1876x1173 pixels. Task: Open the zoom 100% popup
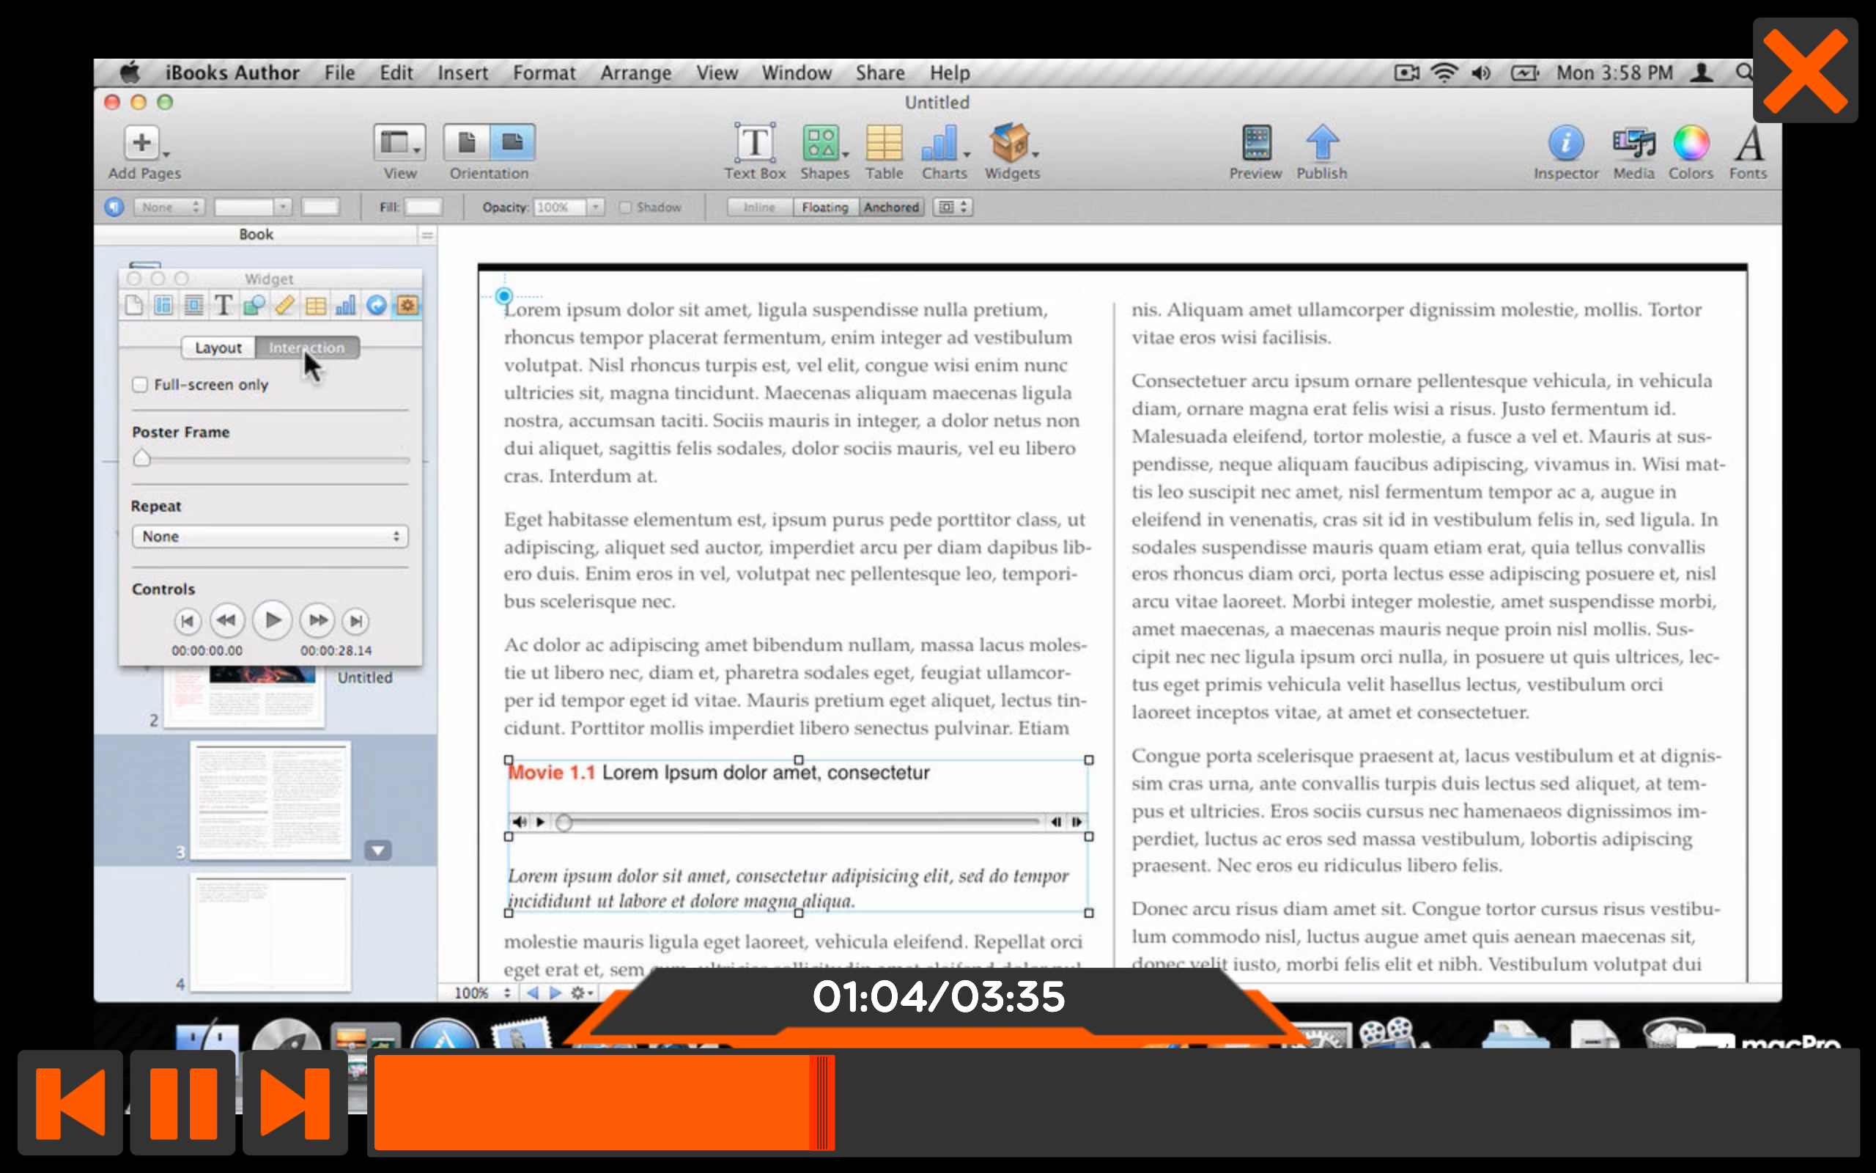coord(481,993)
